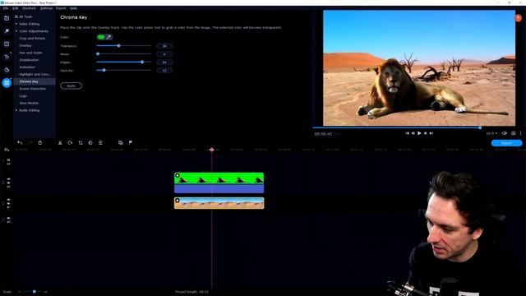Click the Opacity slider handle

pyautogui.click(x=104, y=70)
